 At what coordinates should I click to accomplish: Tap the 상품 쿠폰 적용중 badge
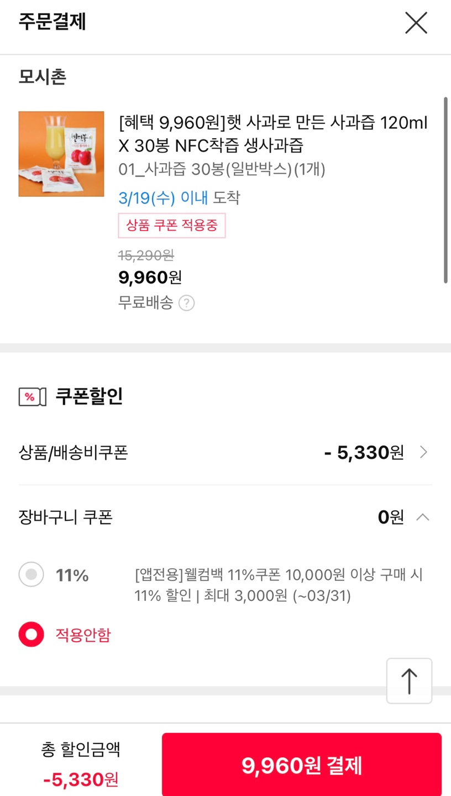coord(172,226)
